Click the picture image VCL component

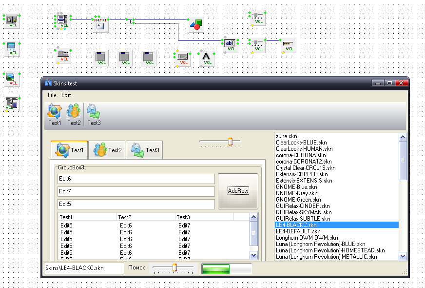tap(11, 78)
